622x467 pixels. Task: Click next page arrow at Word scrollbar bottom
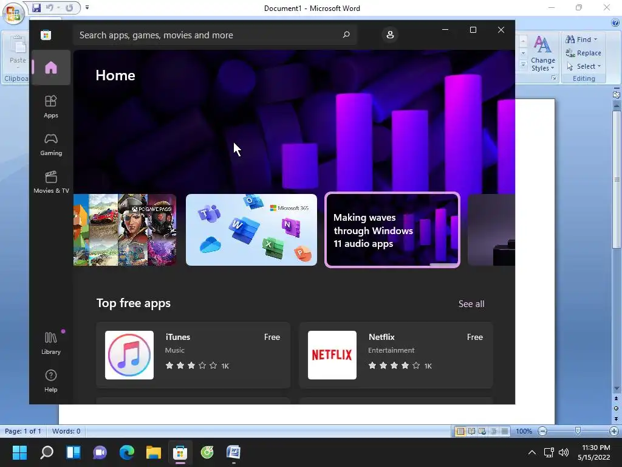click(x=616, y=418)
